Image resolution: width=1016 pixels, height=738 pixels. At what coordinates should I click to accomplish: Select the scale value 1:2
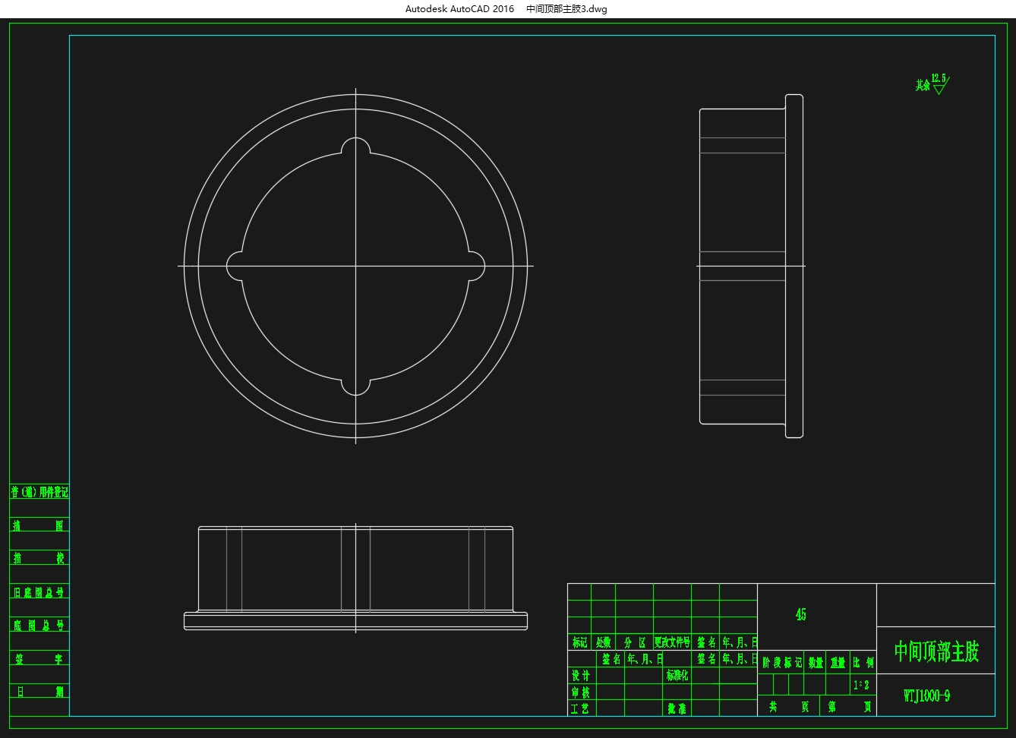861,685
